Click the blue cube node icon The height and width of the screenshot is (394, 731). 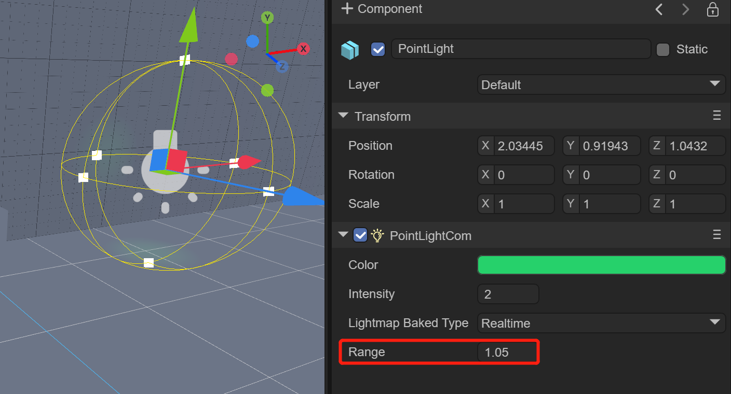350,50
